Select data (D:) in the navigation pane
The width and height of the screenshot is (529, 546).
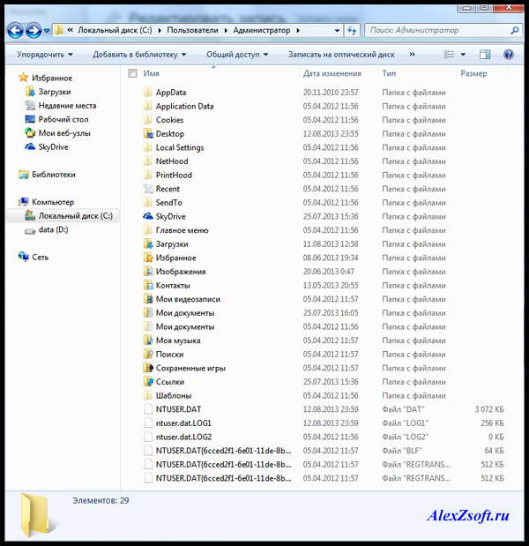point(53,229)
